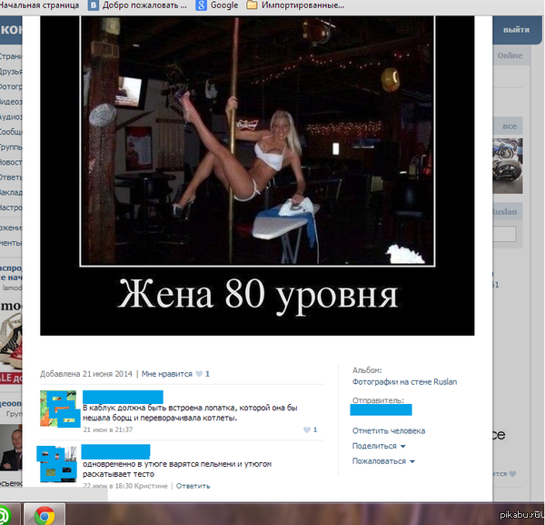Click the heart icon next to 'Мне нравится'
Viewport: 545px width, 525px height.
coord(199,374)
